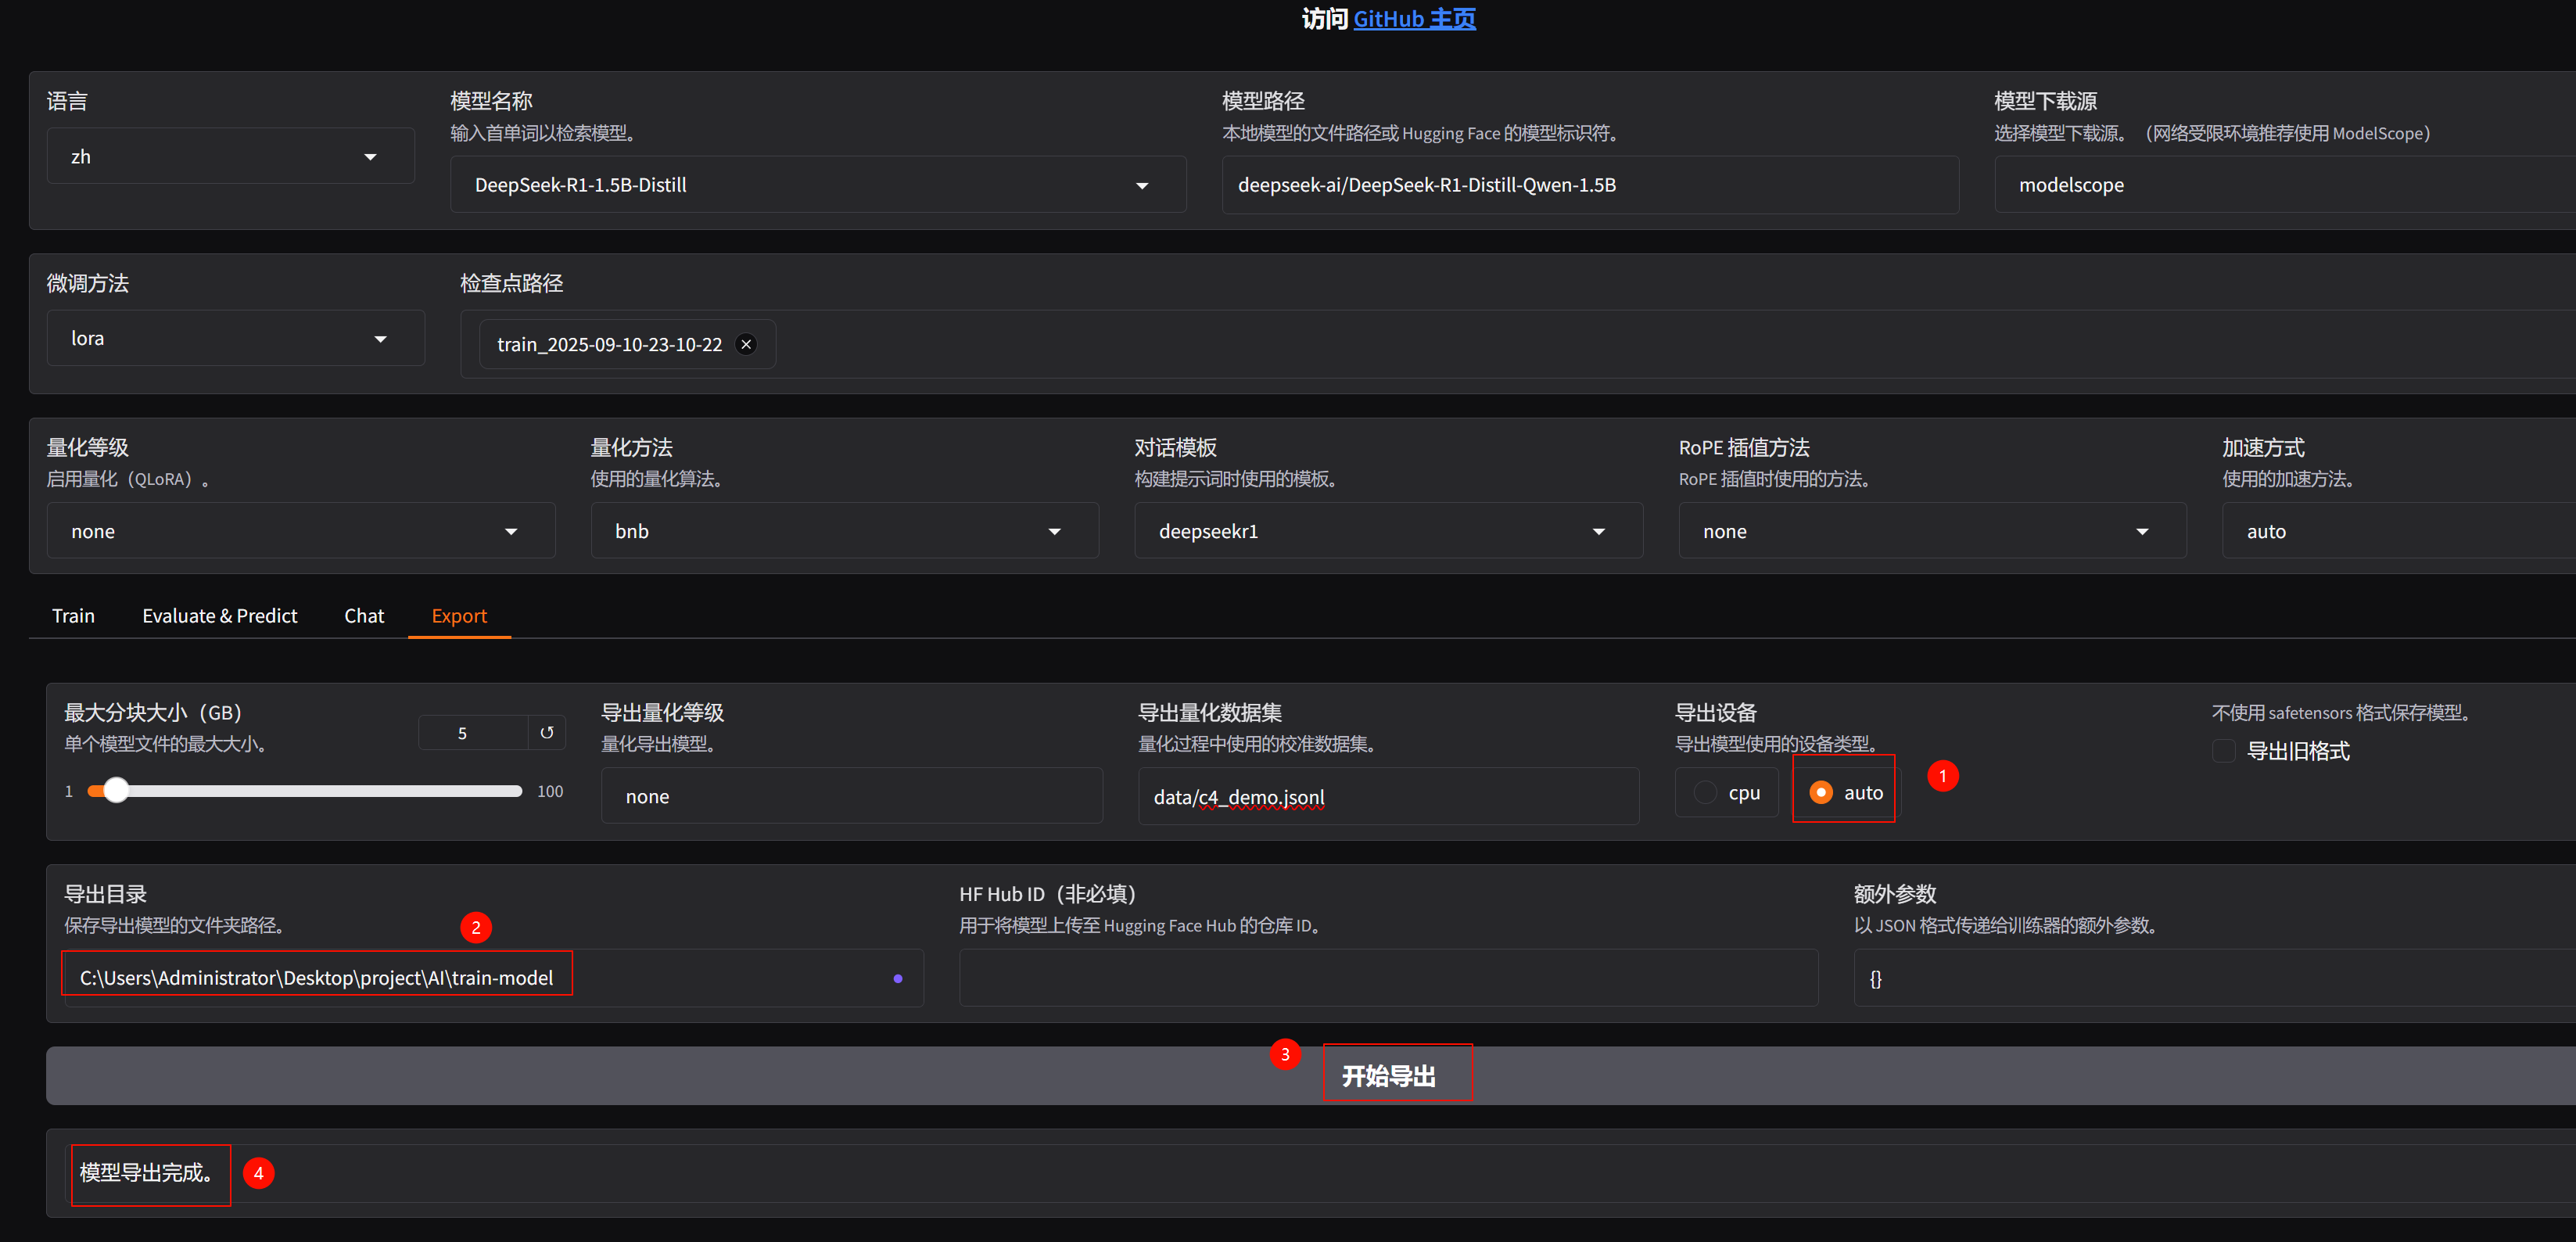Open the GitHub 主页 link
This screenshot has height=1242, width=2576.
pyautogui.click(x=1414, y=19)
